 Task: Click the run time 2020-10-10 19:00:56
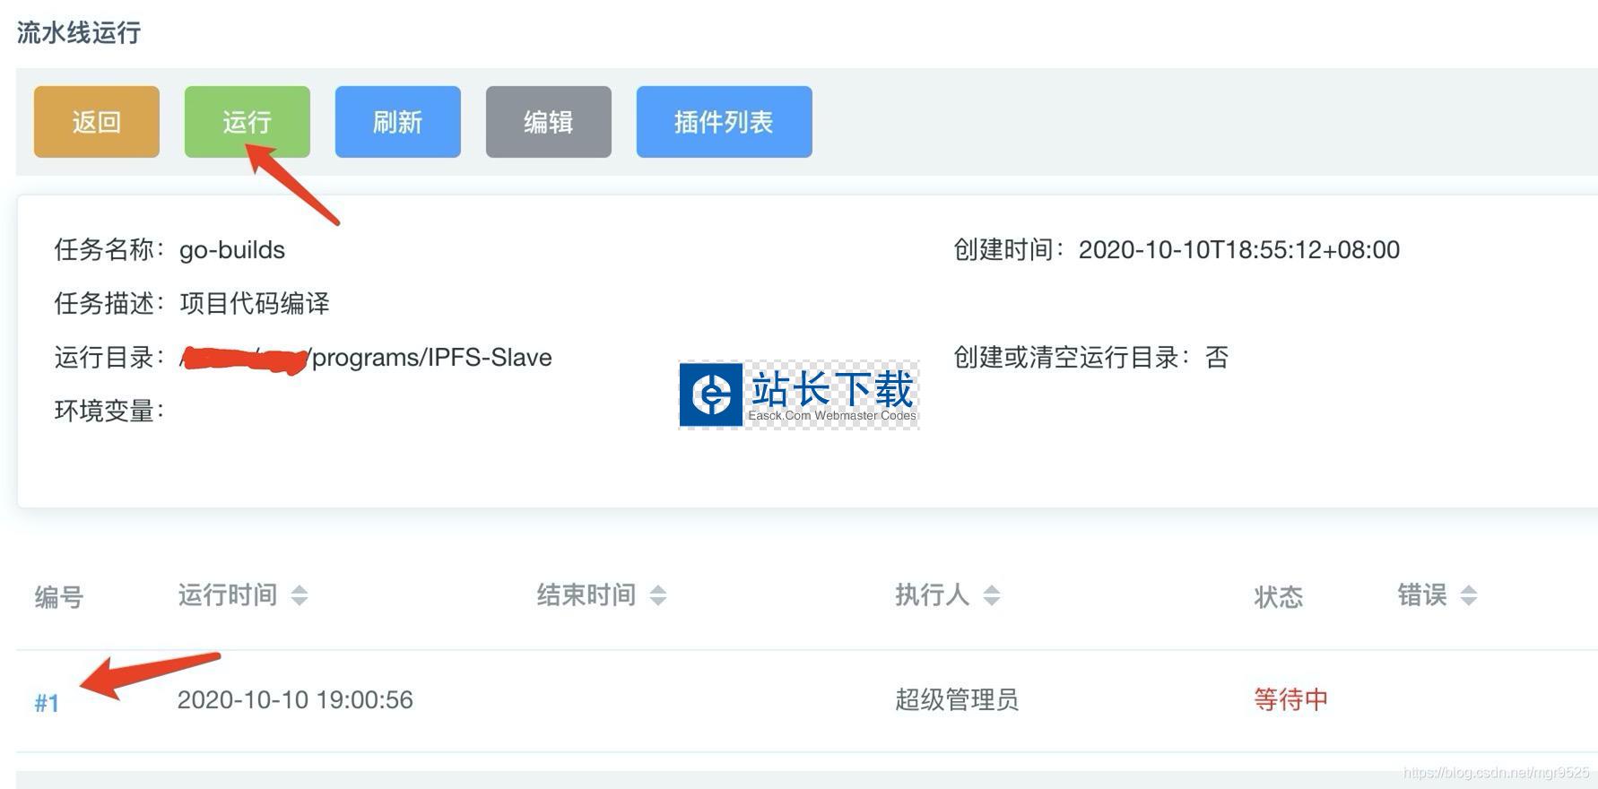point(295,699)
